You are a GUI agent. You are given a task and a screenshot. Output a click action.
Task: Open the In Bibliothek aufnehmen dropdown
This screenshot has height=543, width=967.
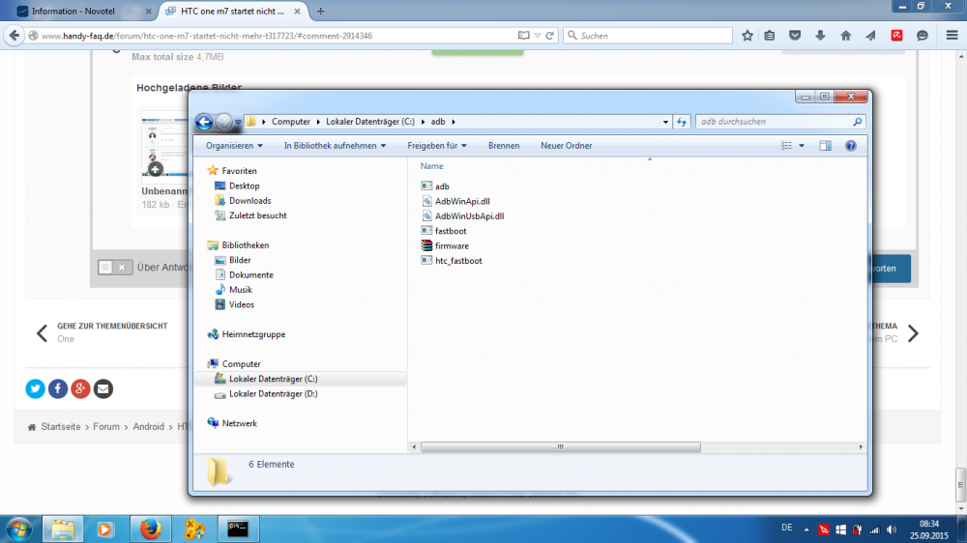335,146
